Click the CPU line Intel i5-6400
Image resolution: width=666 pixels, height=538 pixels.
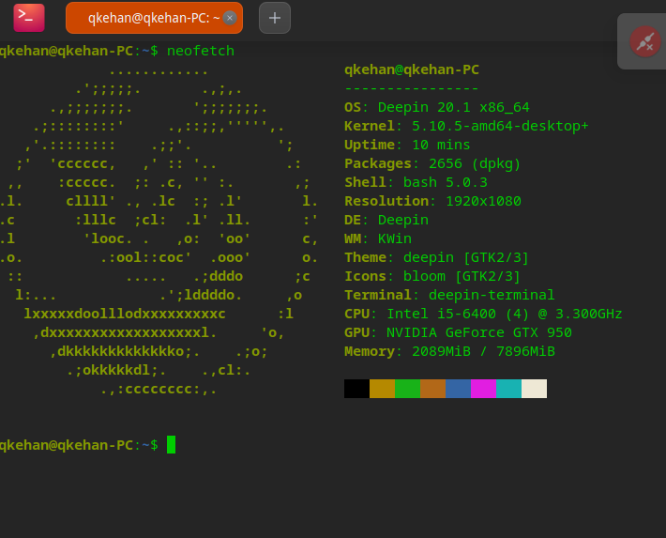(483, 314)
